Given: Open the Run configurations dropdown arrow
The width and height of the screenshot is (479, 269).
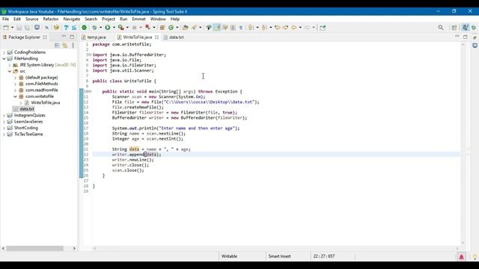Looking at the screenshot, I should 114,28.
